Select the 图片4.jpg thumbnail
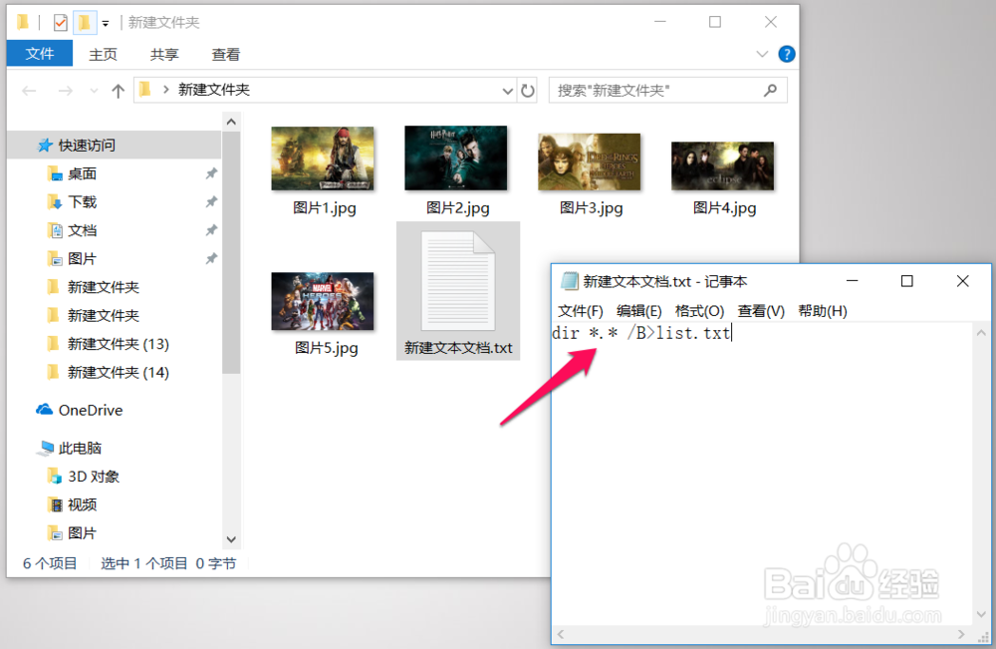The height and width of the screenshot is (649, 996). pos(723,165)
